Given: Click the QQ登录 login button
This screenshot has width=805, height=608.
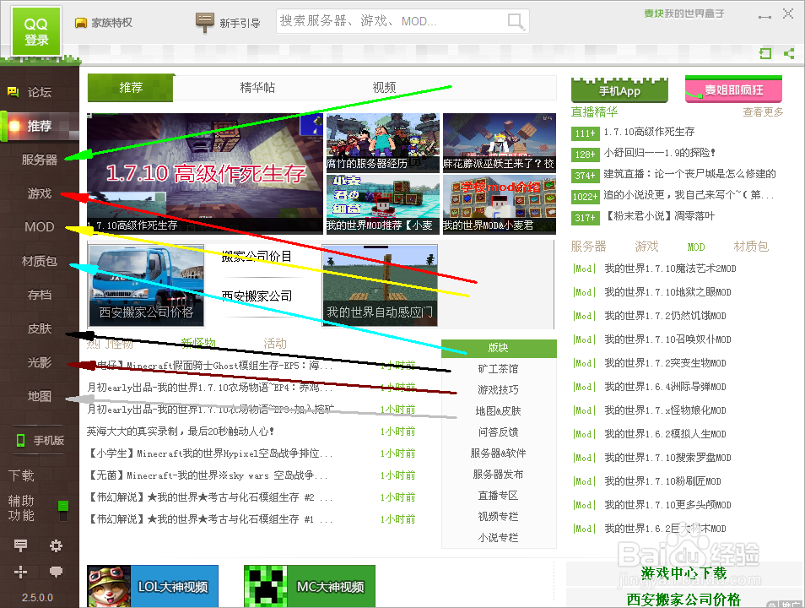Looking at the screenshot, I should pos(36,31).
